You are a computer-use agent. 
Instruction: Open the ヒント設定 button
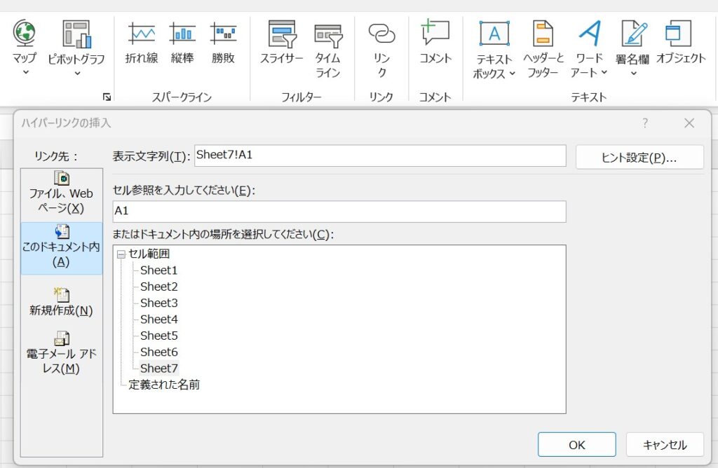tap(639, 158)
